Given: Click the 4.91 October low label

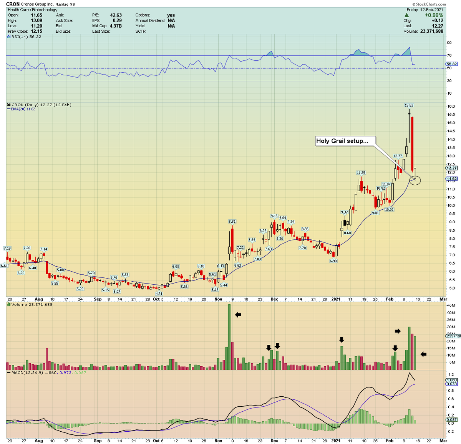Looking at the screenshot, I should pyautogui.click(x=159, y=294).
